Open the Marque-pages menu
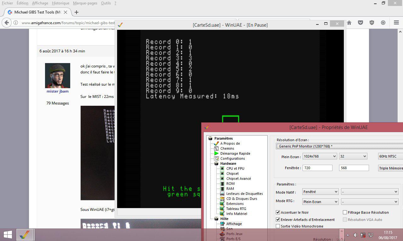Viewport: 403px width, 241px height. click(x=85, y=3)
